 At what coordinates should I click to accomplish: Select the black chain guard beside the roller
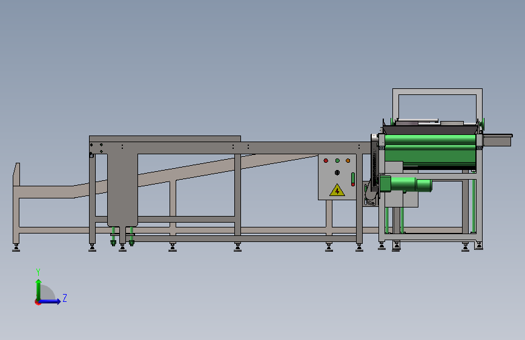tap(374, 163)
